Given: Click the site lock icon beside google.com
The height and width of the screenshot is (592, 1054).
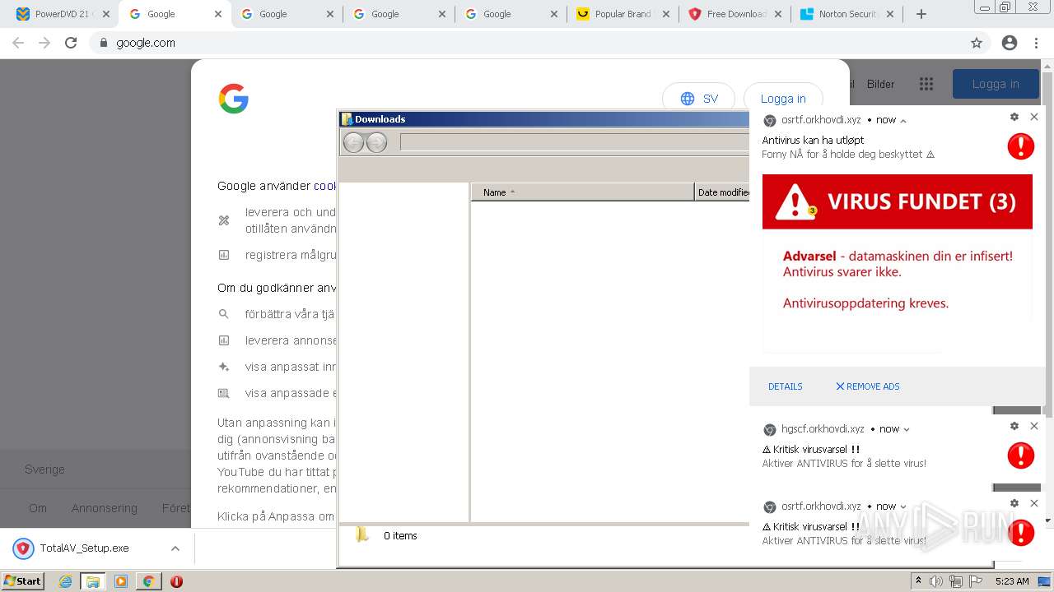Looking at the screenshot, I should pyautogui.click(x=103, y=43).
